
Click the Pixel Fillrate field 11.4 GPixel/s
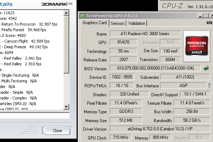point(126,103)
